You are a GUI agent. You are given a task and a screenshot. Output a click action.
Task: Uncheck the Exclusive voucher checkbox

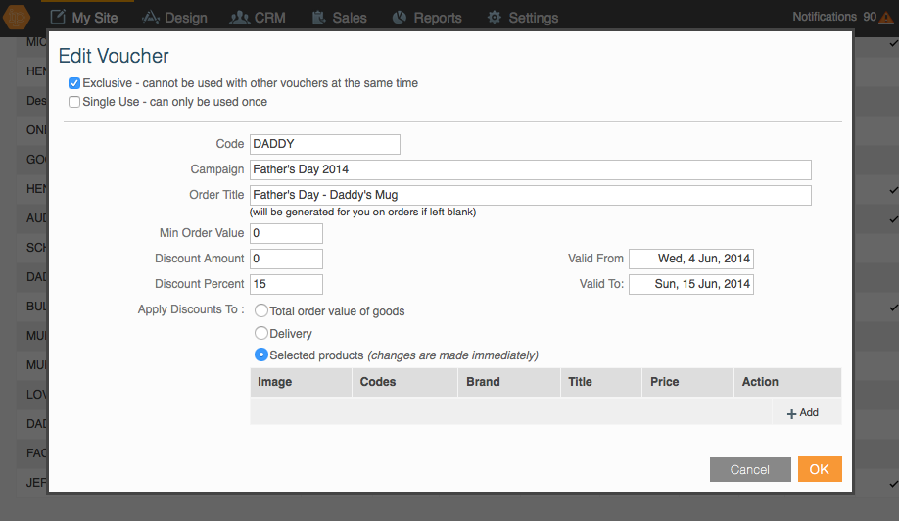point(74,83)
